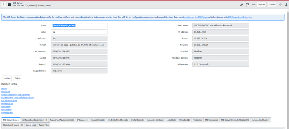
Task: Open the Statistics (3 hours) (18) tab
Action: click(13, 125)
